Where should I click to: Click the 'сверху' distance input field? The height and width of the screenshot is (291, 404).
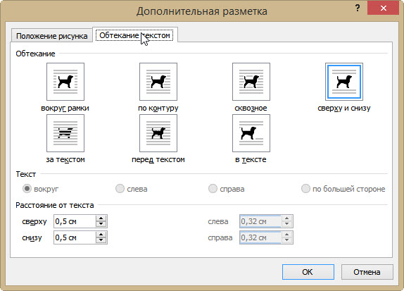coord(75,221)
